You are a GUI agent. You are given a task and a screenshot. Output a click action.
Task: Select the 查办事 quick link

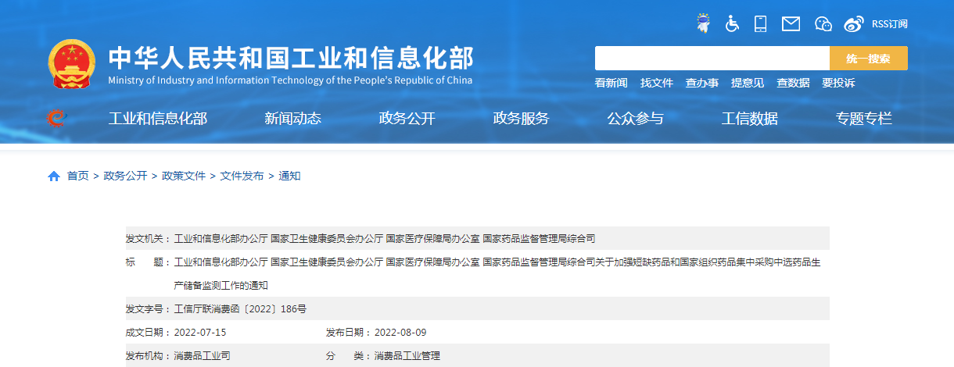702,83
